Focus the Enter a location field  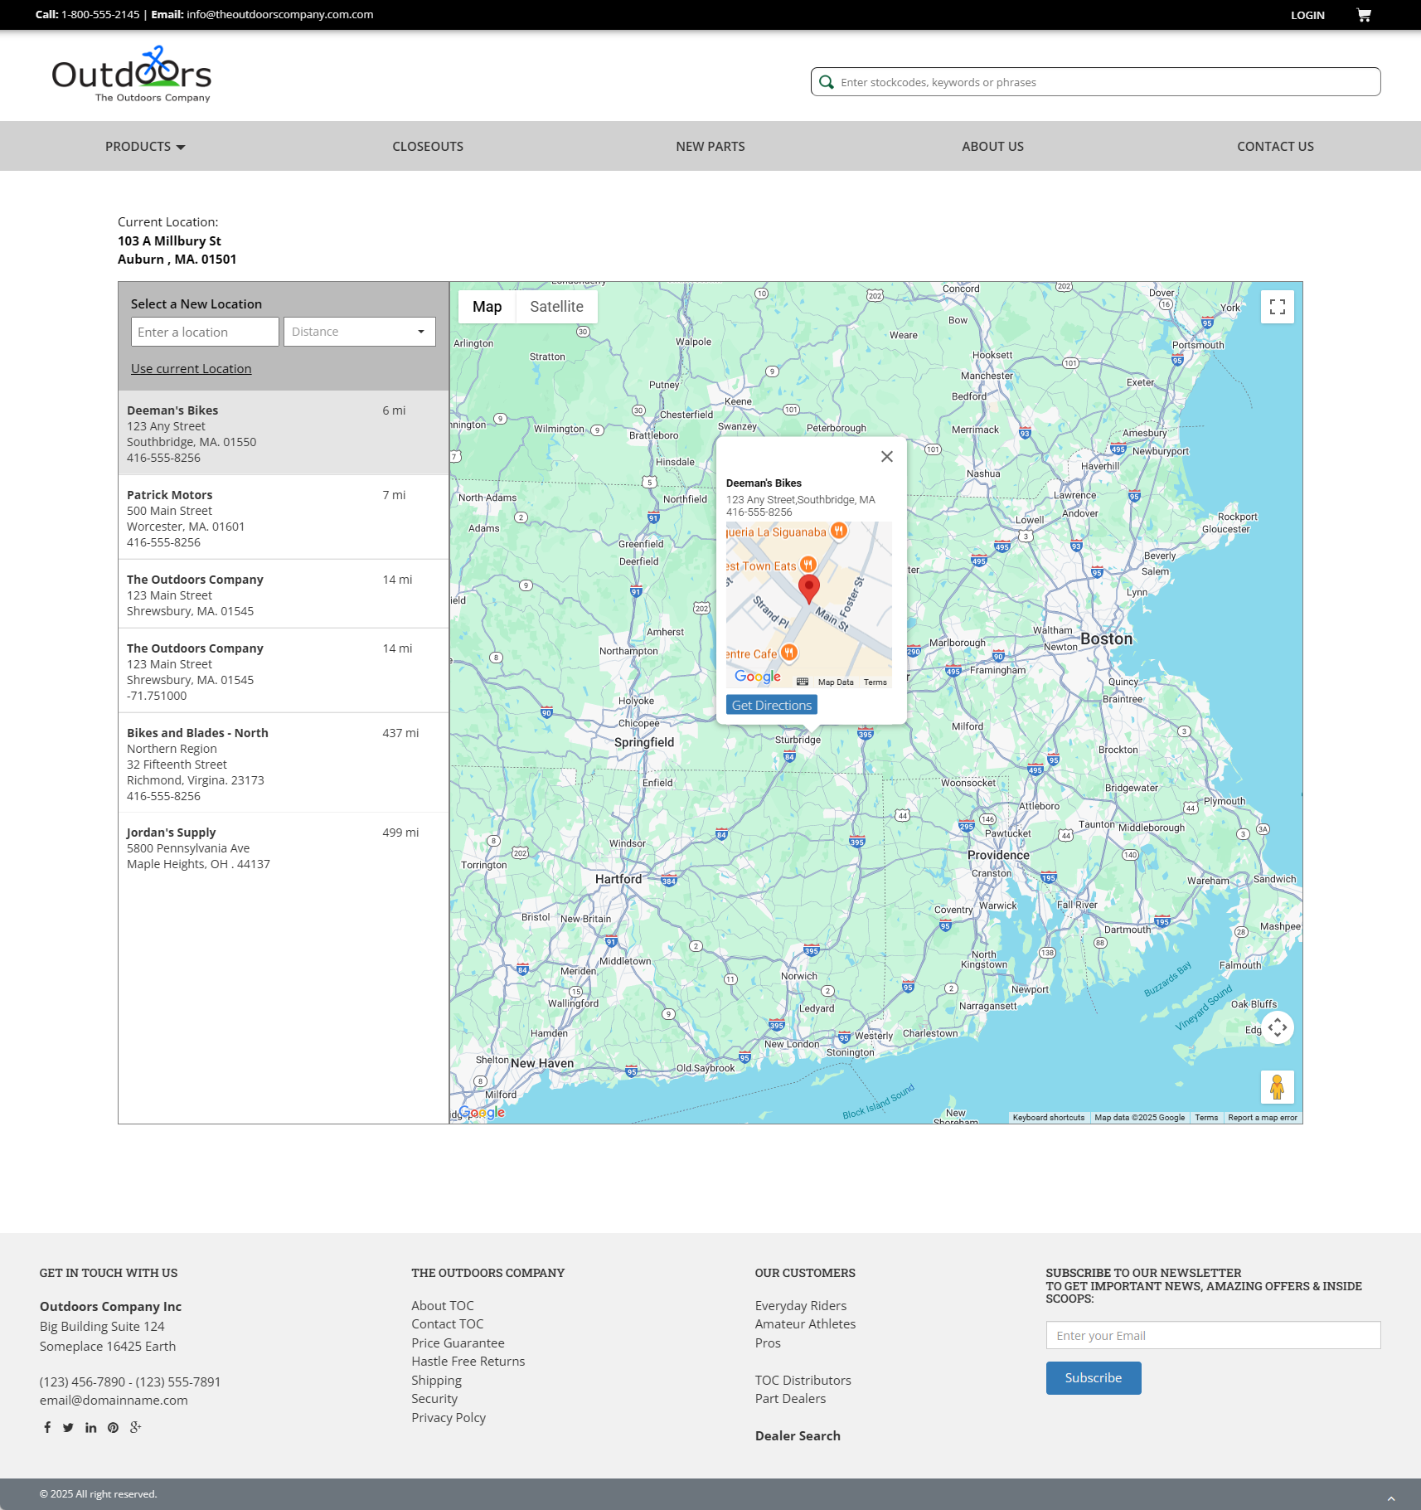(205, 332)
